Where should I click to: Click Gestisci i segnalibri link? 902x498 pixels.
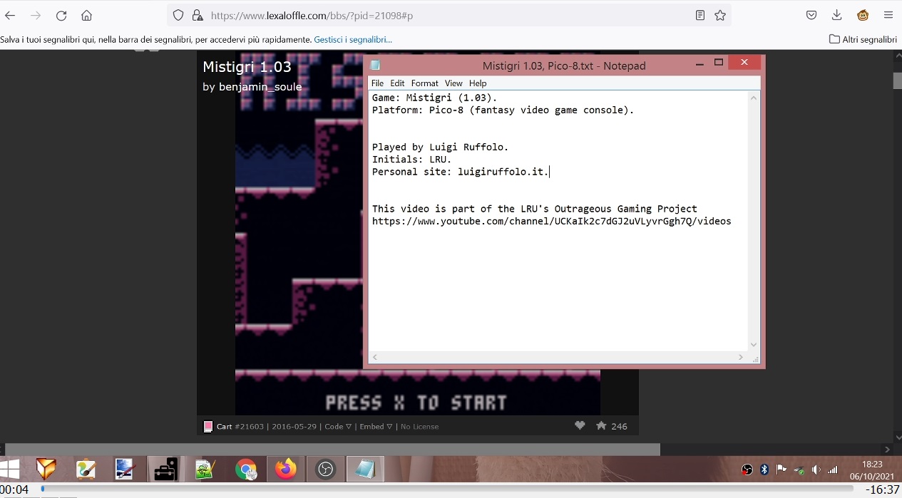click(x=352, y=40)
